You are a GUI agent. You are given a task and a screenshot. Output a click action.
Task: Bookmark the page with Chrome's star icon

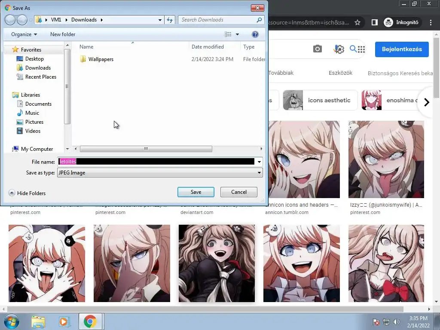point(357,22)
